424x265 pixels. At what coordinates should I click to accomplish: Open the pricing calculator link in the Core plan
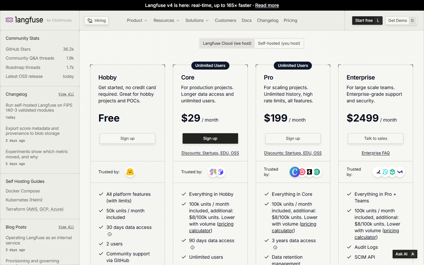(x=211, y=227)
